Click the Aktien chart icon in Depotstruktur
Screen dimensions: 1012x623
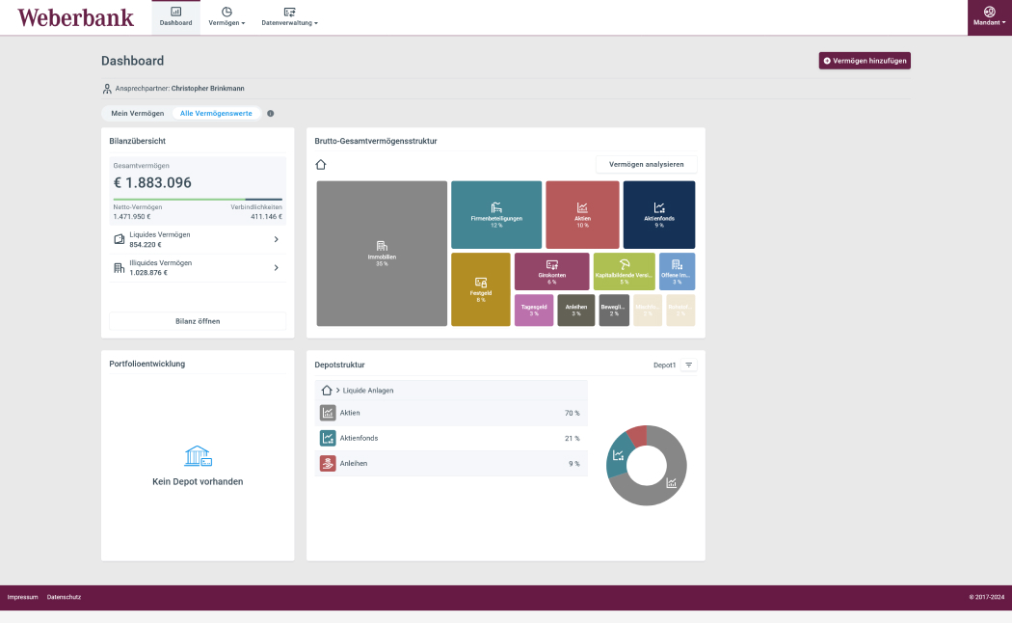pyautogui.click(x=329, y=412)
